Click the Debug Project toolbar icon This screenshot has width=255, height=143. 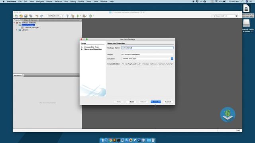coord(84,16)
